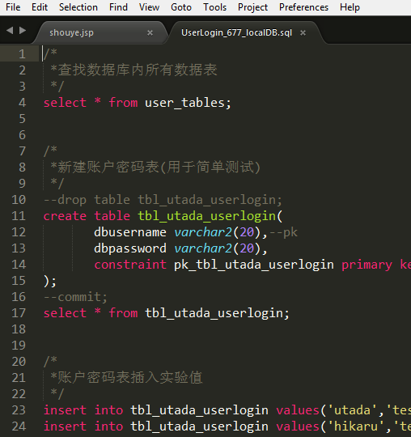411x437 pixels.
Task: Close the UserLogin_677_localDB.sql tab
Action: (x=303, y=33)
